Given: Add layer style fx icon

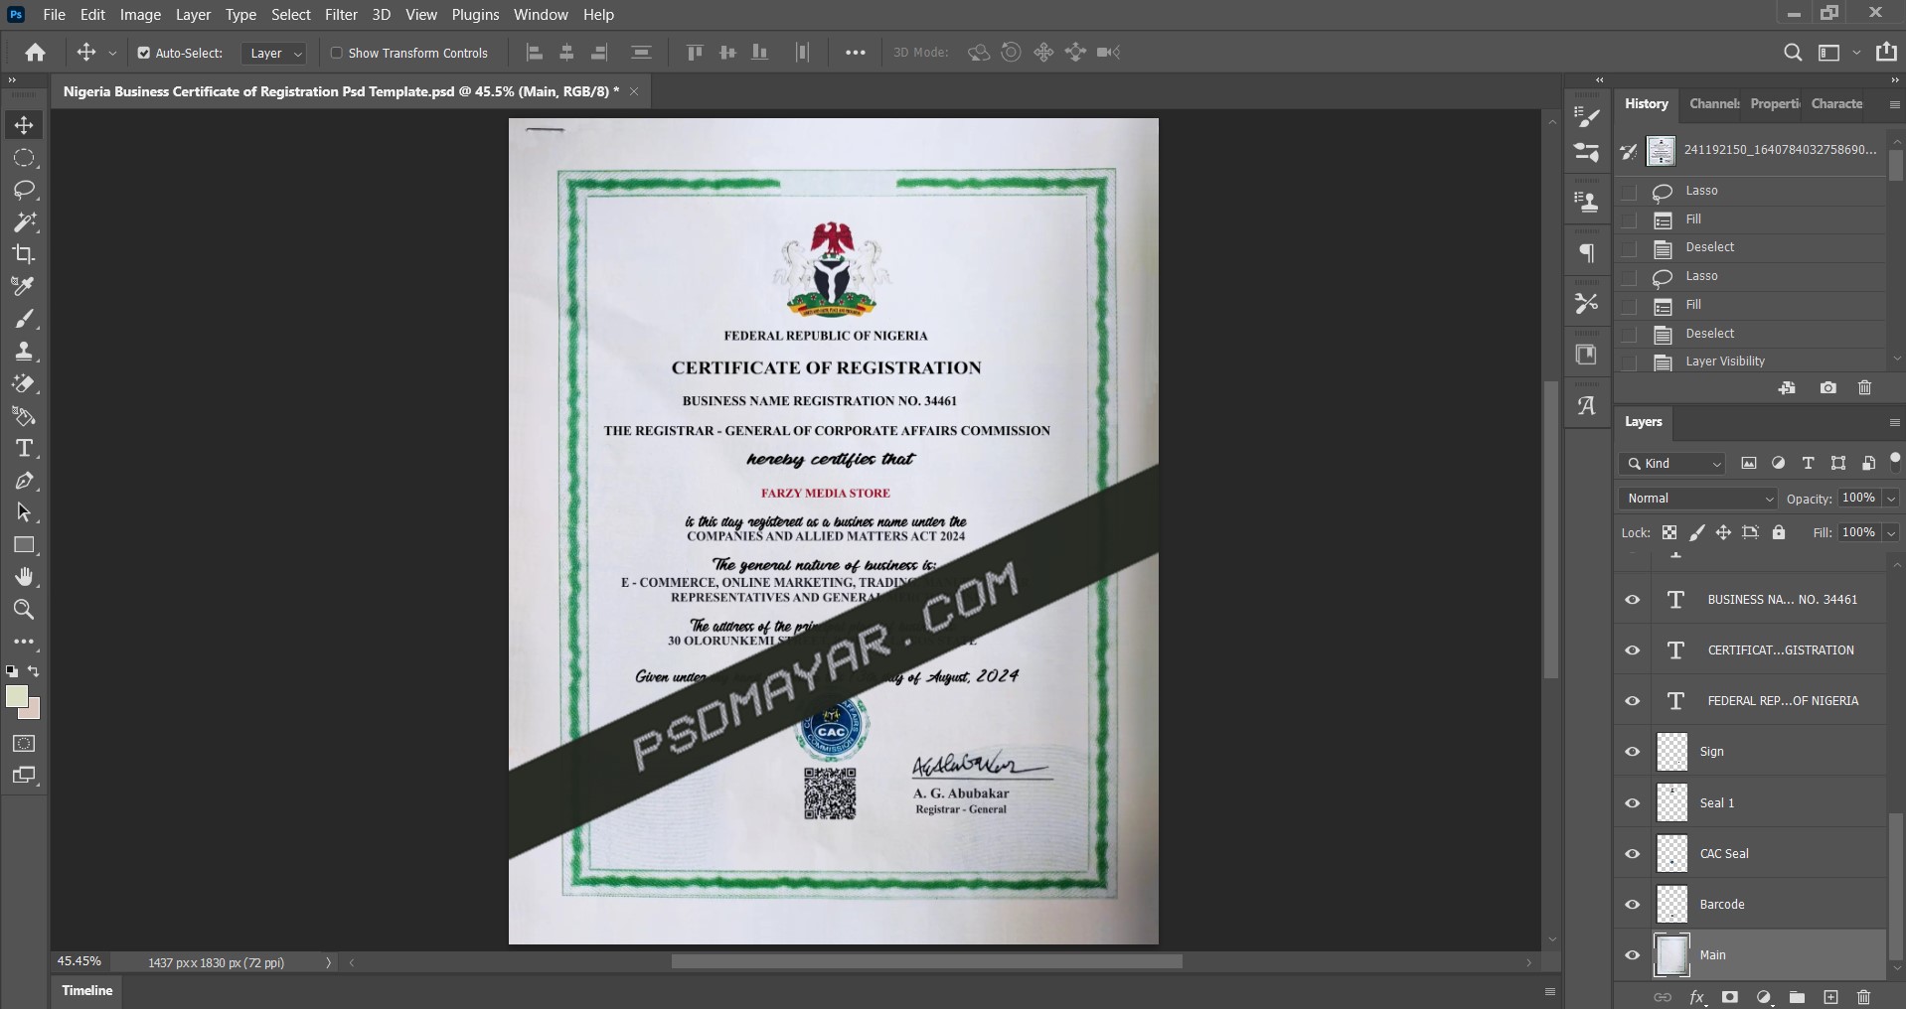Looking at the screenshot, I should click(x=1697, y=997).
